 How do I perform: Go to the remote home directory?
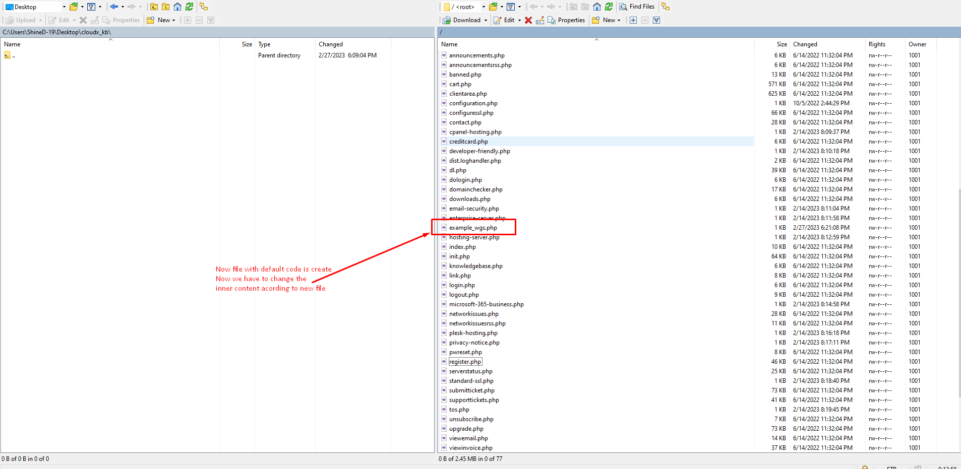(597, 7)
